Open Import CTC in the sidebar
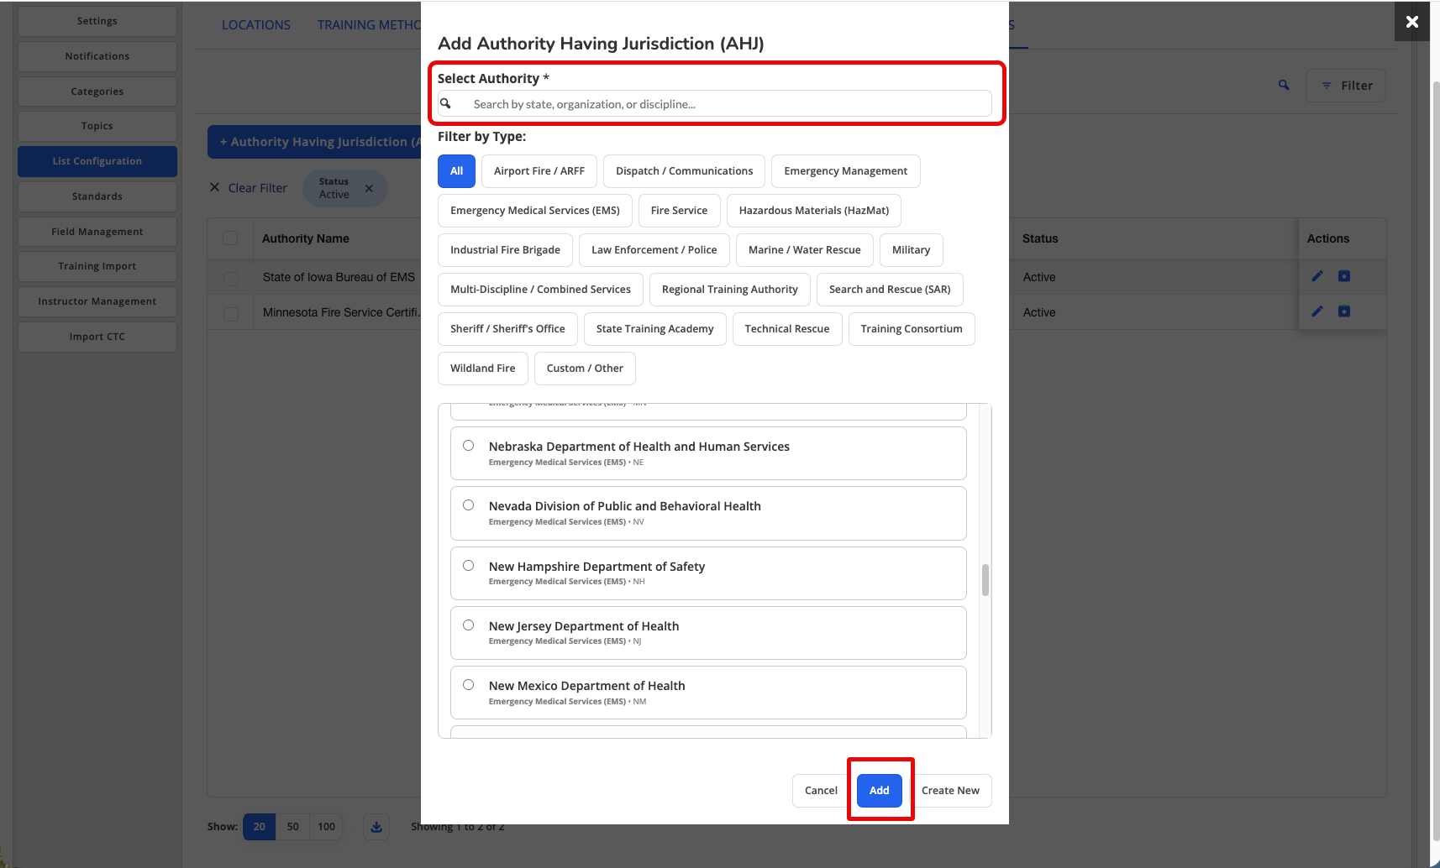The width and height of the screenshot is (1440, 868). click(97, 337)
